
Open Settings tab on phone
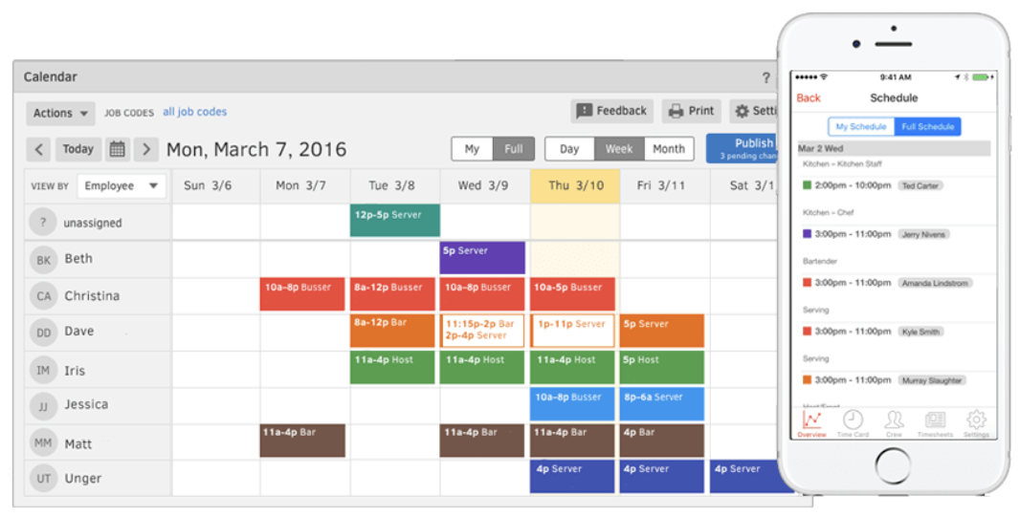976,423
